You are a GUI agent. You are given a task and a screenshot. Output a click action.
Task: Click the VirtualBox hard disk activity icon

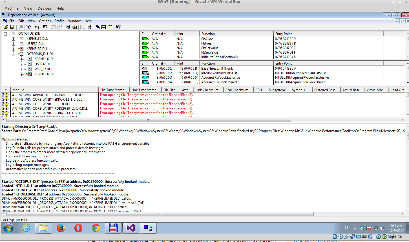(x=335, y=237)
